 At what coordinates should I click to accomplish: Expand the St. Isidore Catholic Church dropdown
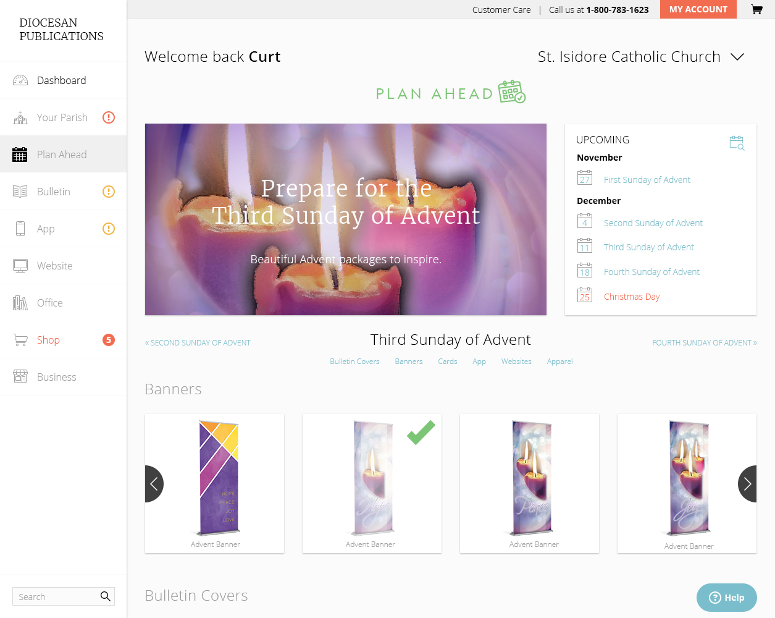[737, 57]
